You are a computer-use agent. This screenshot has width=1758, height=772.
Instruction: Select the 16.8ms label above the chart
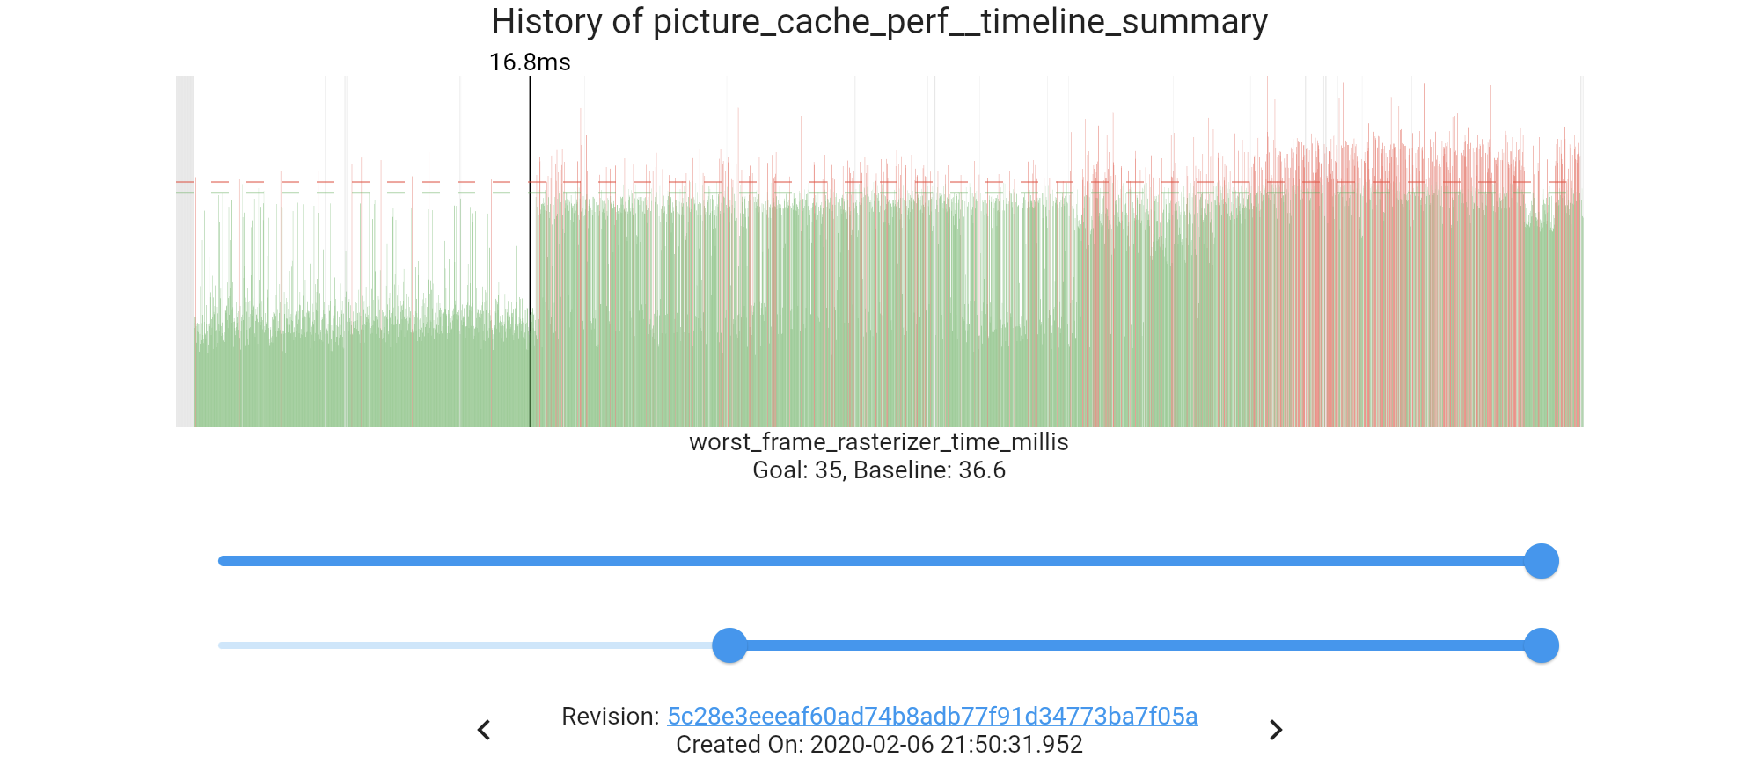pos(529,62)
